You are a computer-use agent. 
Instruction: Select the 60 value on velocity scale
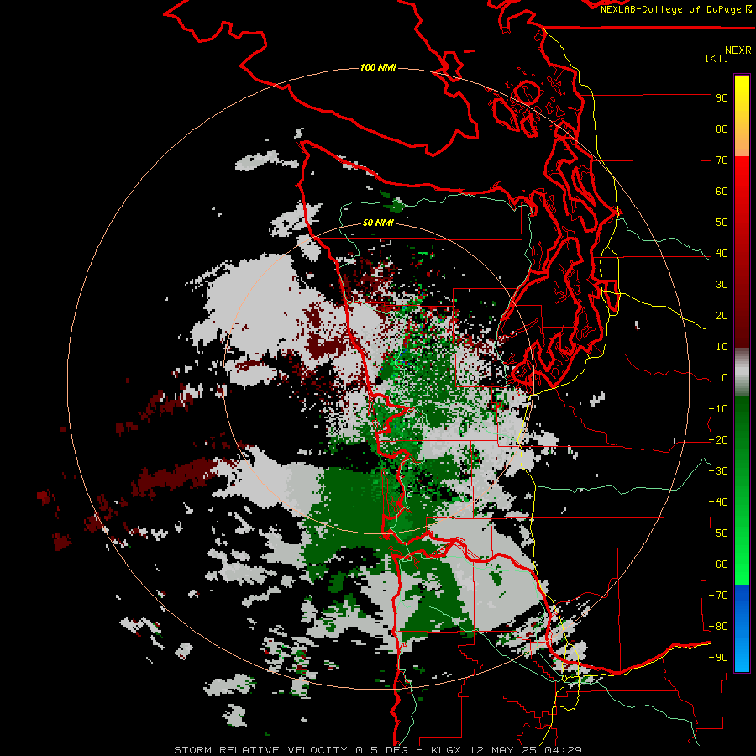[722, 192]
